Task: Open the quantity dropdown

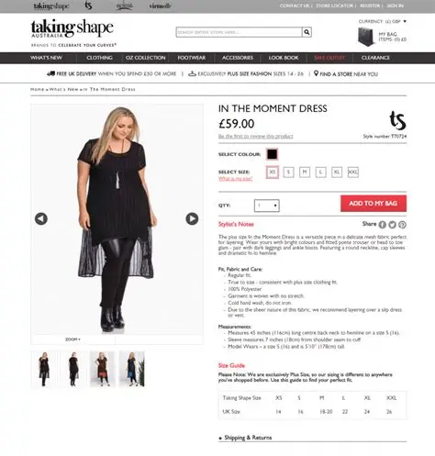Action: [267, 206]
